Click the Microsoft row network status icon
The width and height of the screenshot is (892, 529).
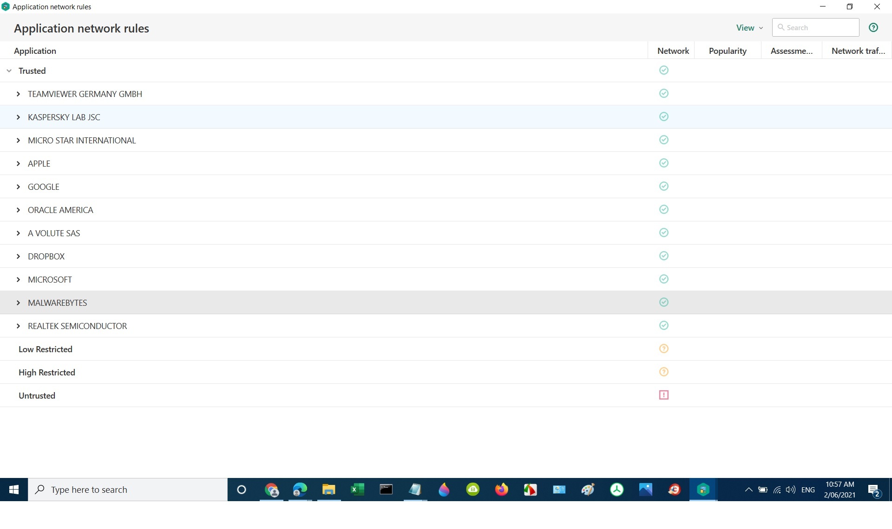[x=664, y=279]
